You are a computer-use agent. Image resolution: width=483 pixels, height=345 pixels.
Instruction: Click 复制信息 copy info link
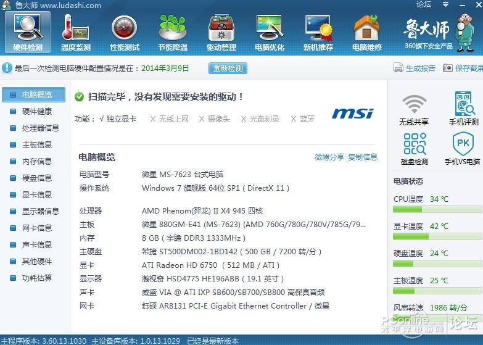[363, 157]
